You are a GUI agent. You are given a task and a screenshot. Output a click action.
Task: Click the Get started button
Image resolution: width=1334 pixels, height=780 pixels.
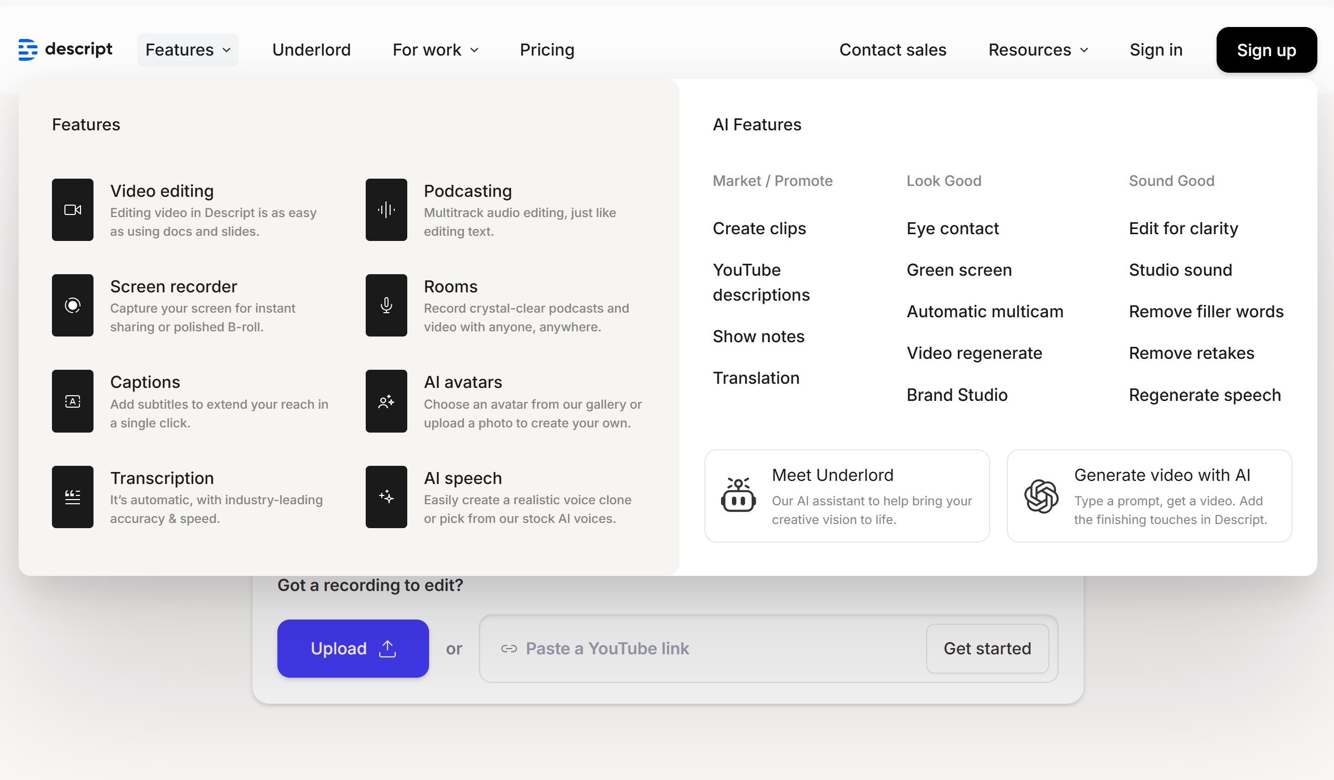988,648
